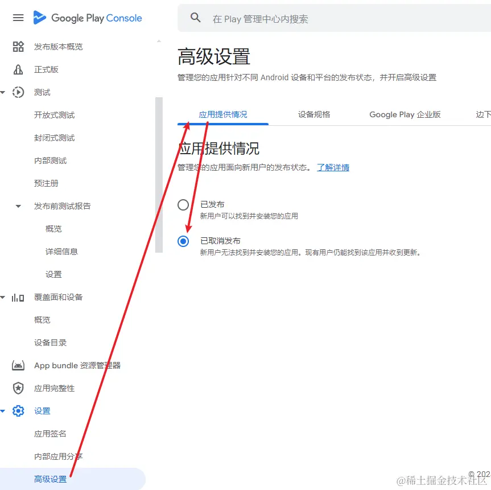Open 发布版本概览 in the sidebar
The width and height of the screenshot is (491, 490).
coord(58,47)
